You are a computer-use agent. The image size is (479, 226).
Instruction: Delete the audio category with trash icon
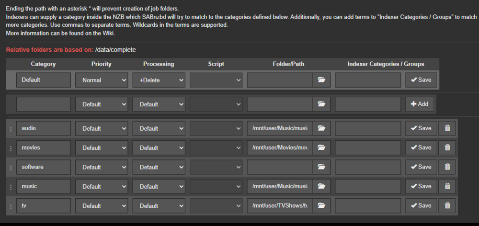coord(447,128)
